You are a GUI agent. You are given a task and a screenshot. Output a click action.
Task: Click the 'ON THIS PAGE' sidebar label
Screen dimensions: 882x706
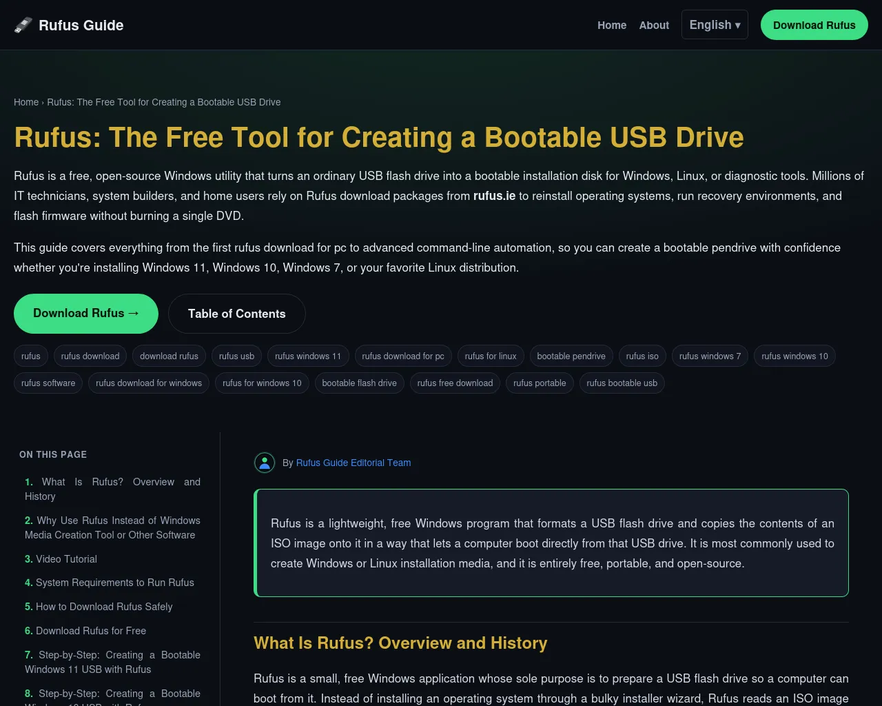53,454
